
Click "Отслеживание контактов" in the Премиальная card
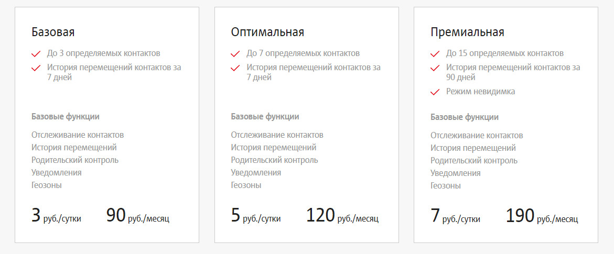point(477,136)
